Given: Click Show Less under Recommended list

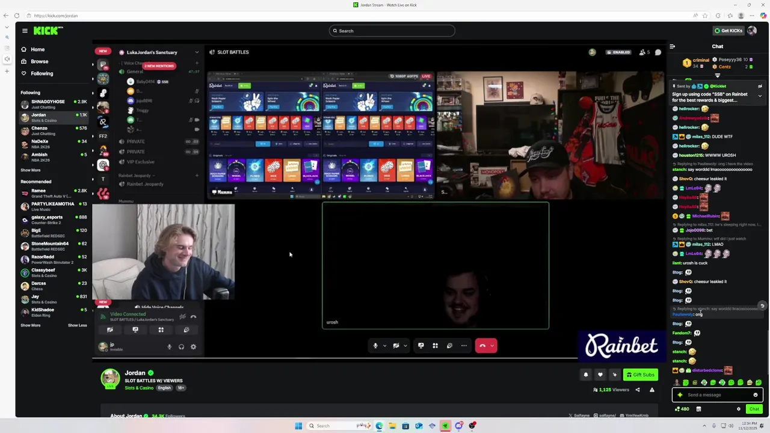Looking at the screenshot, I should pos(77,325).
